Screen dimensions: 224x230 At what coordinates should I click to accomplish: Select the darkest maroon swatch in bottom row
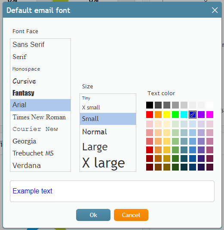150,167
